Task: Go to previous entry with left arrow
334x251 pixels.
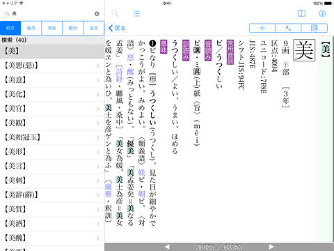Action: coord(167,247)
